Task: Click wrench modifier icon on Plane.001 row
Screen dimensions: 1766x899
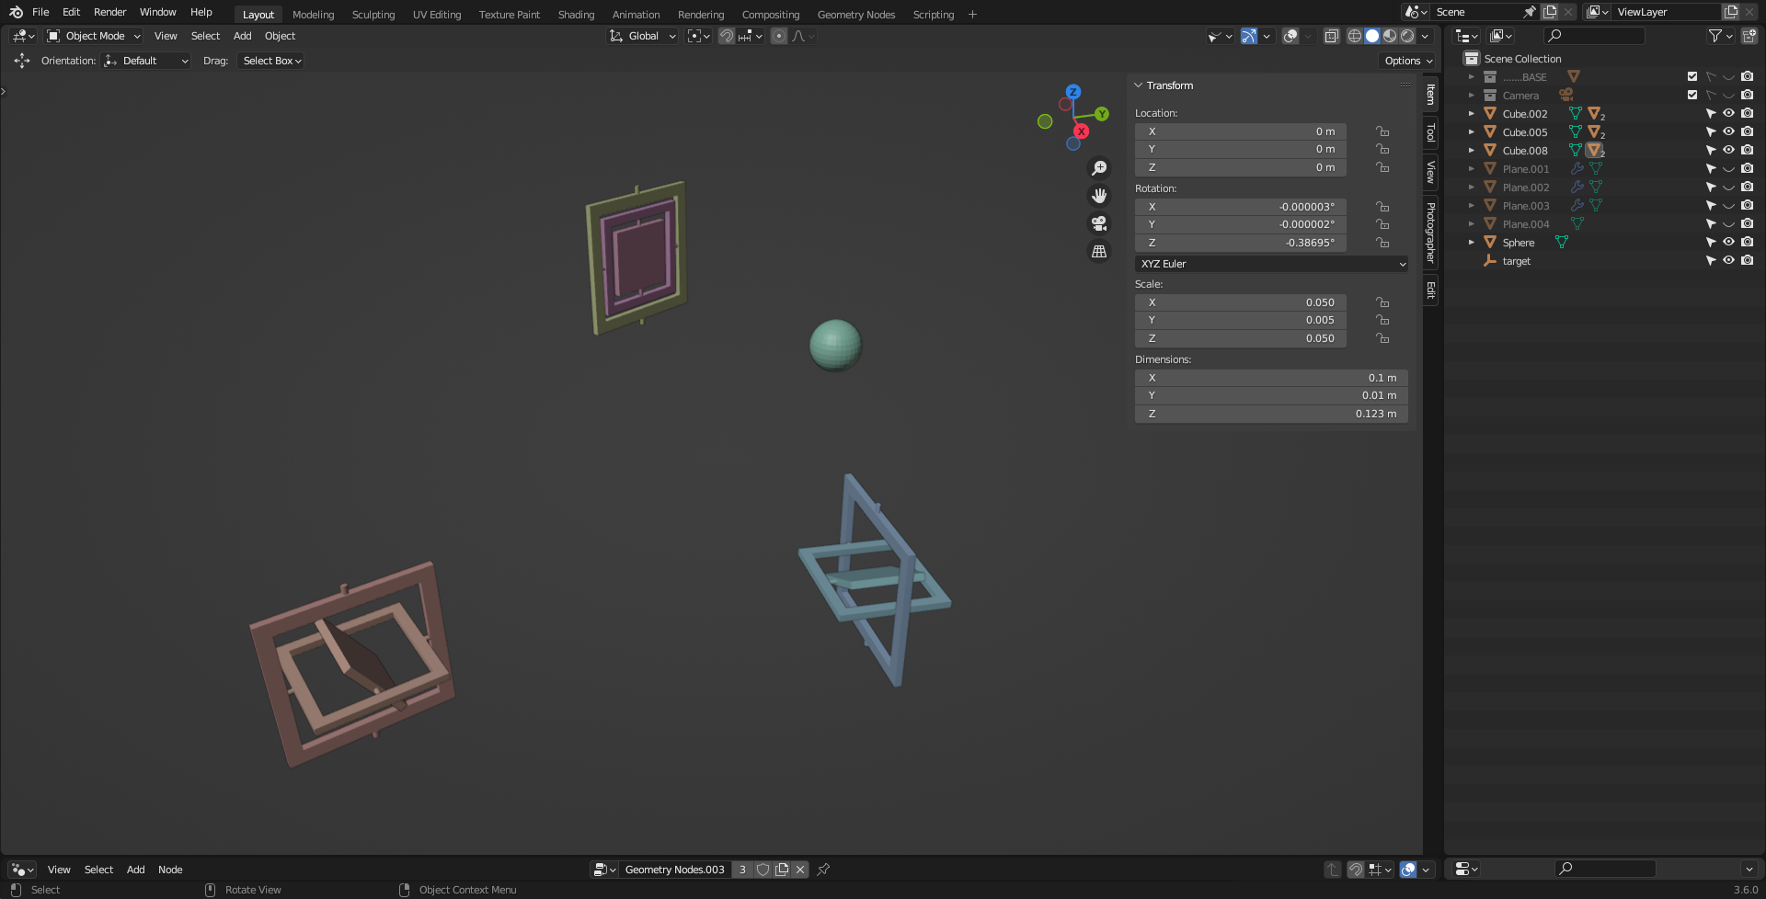Action: coord(1577,169)
